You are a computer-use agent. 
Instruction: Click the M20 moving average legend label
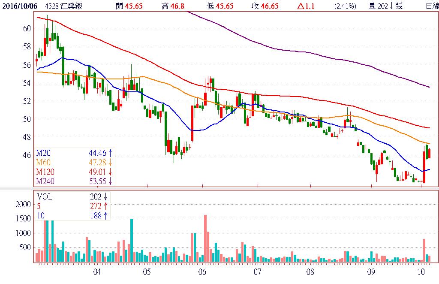(43, 153)
